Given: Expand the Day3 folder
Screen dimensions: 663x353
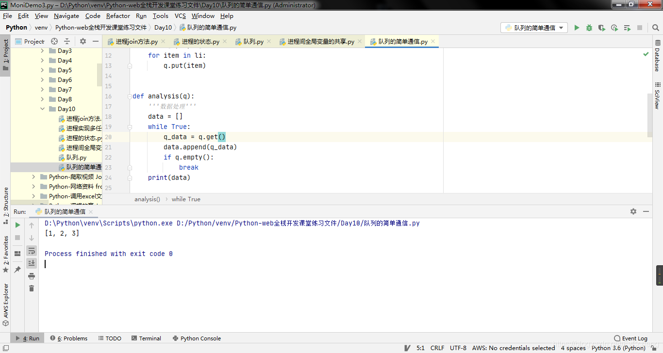Looking at the screenshot, I should 42,51.
